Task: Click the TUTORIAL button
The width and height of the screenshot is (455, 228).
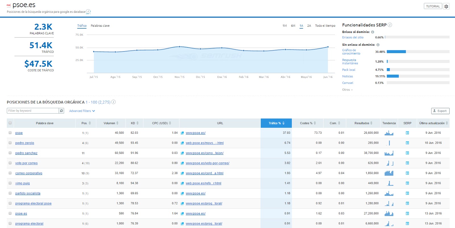Action: [433, 6]
